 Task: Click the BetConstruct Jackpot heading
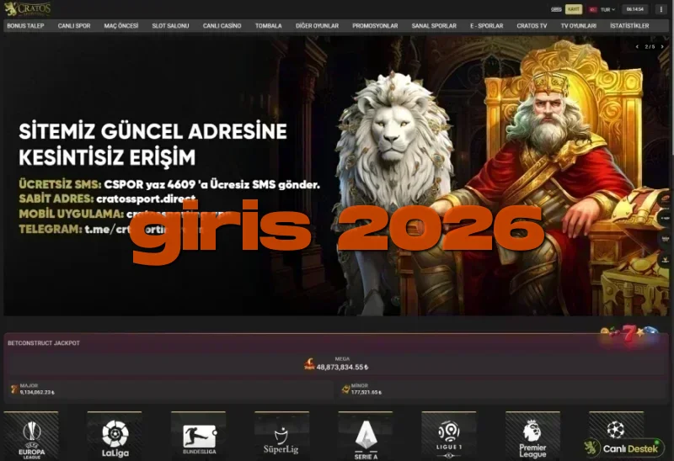click(44, 343)
